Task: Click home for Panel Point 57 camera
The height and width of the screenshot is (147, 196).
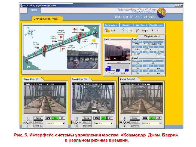Action: [135, 118]
